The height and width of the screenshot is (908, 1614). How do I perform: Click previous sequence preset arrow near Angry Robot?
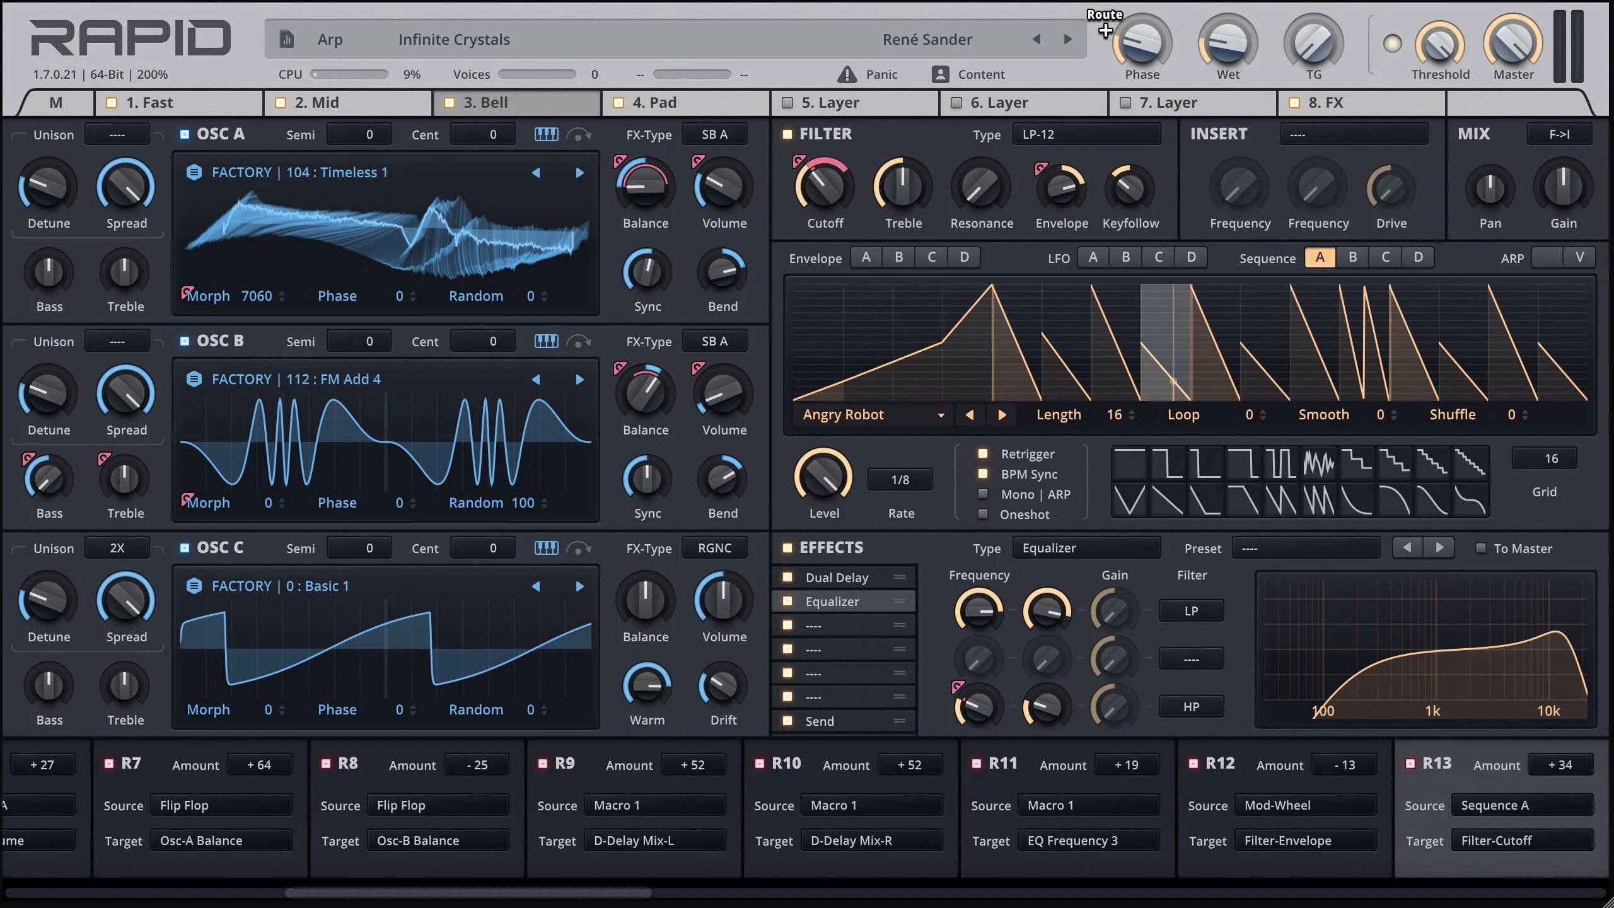[970, 415]
